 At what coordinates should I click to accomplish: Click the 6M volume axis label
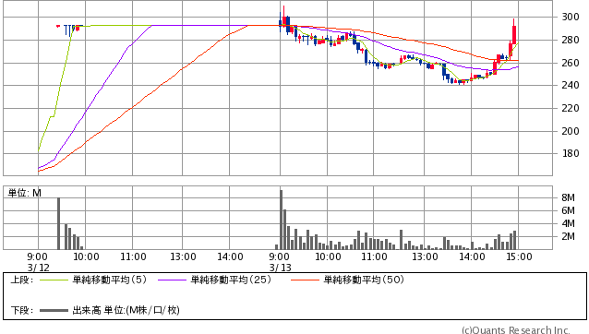568,210
